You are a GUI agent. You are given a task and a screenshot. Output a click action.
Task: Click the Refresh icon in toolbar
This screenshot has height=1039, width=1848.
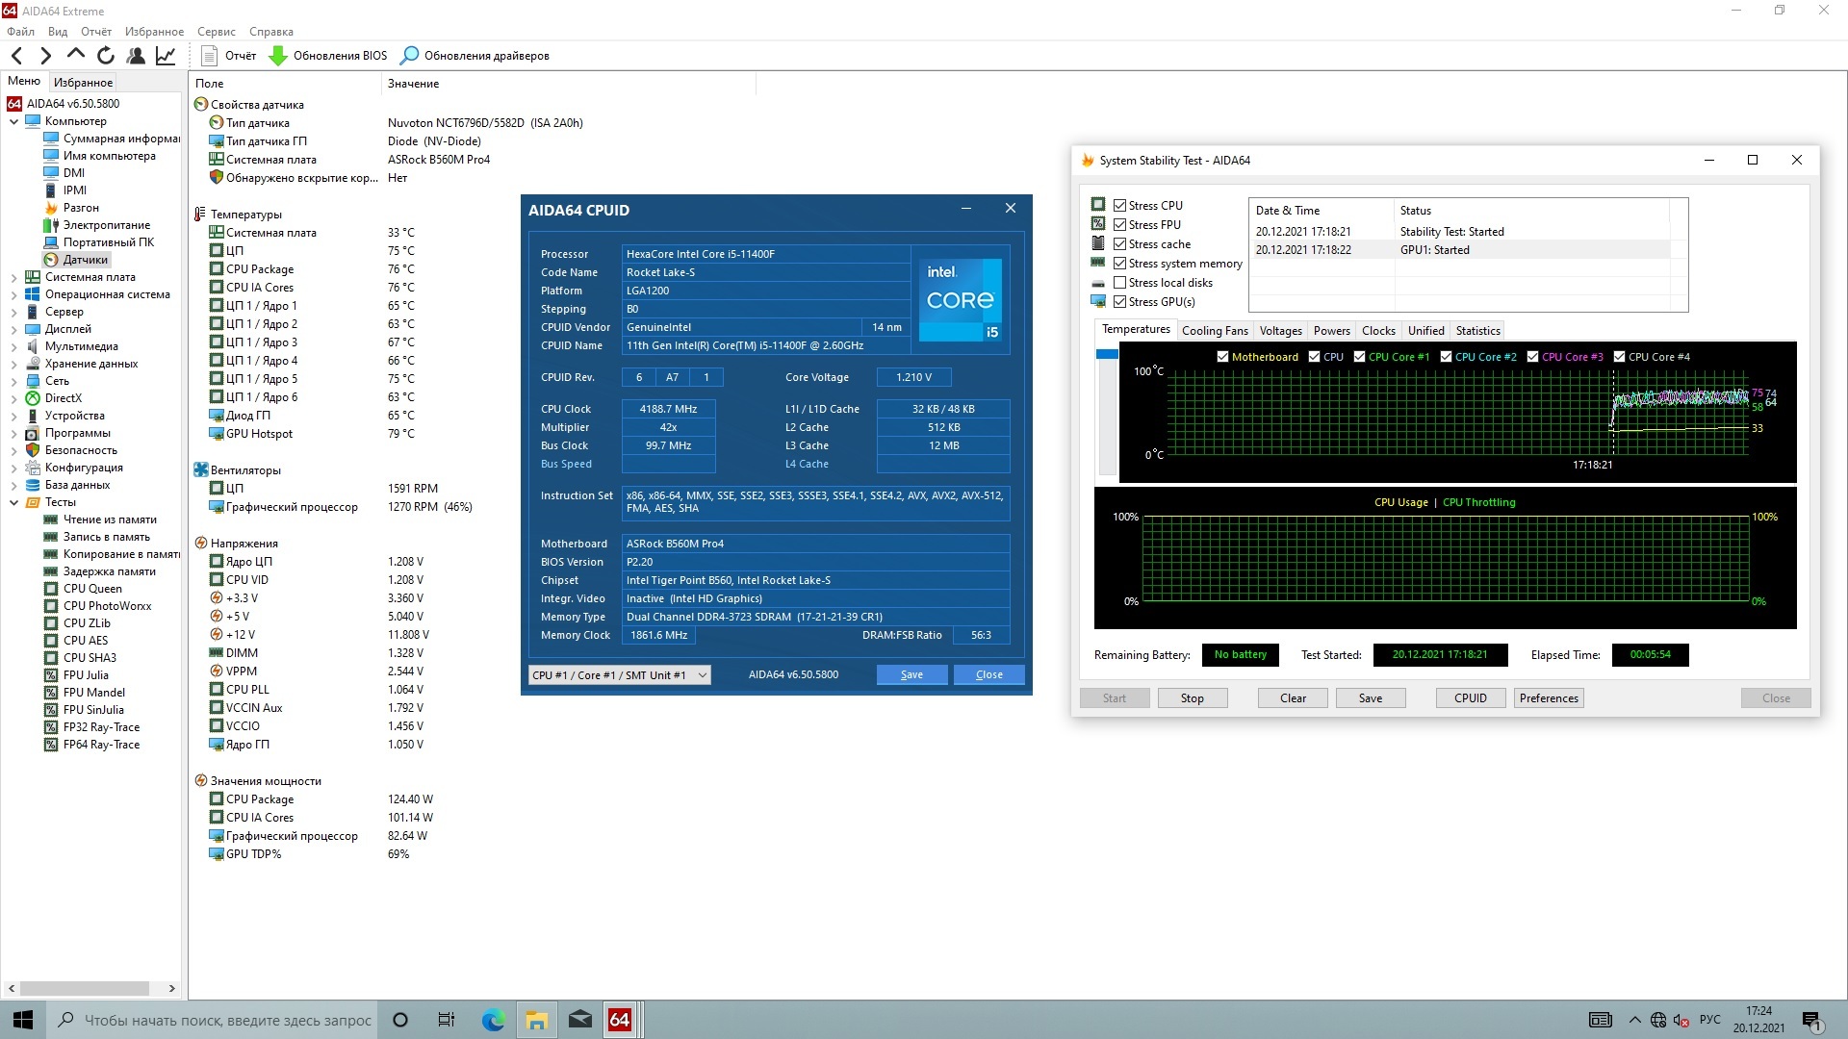[106, 56]
